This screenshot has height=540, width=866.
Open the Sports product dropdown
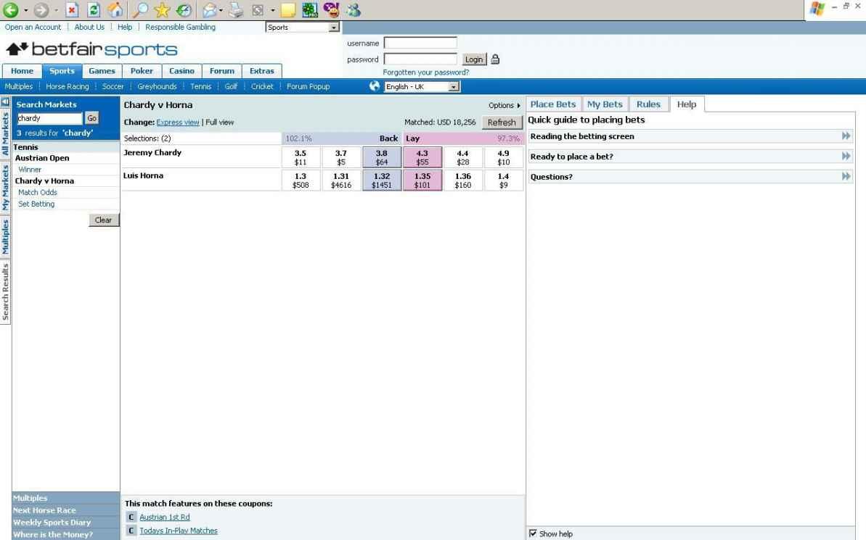pyautogui.click(x=334, y=28)
